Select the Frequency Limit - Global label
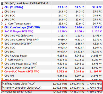103x94 pixels. [18, 92]
